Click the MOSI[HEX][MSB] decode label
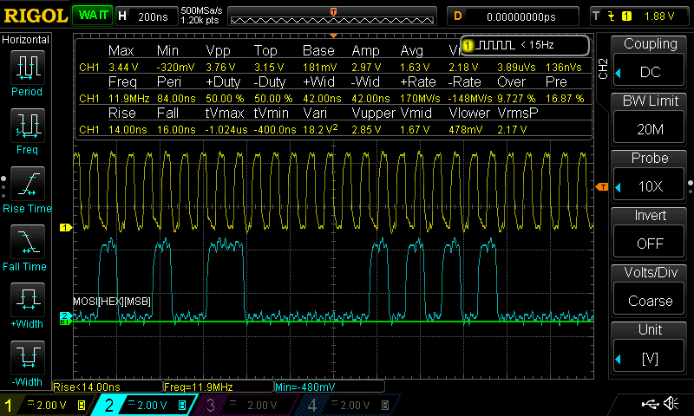Screen dimensions: 694x416 (112, 302)
